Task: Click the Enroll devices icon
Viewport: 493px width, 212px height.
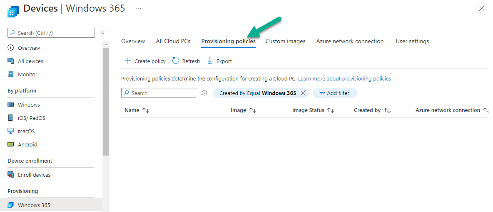Action: tap(11, 175)
